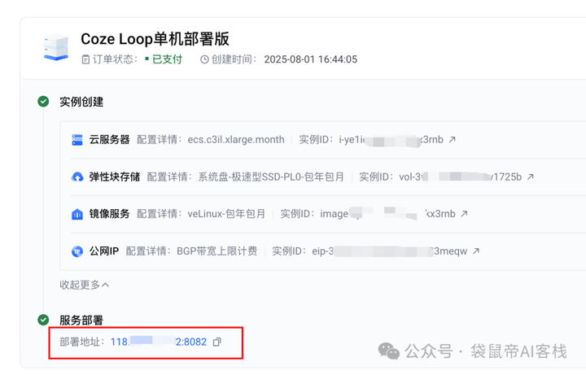Click the green check beside 服务部署
The height and width of the screenshot is (375, 586).
coord(43,320)
